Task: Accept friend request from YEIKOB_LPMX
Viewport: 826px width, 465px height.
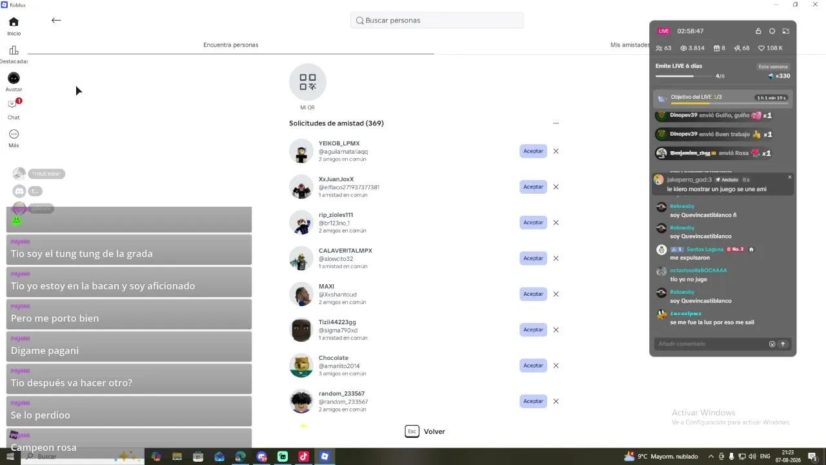Action: tap(533, 151)
